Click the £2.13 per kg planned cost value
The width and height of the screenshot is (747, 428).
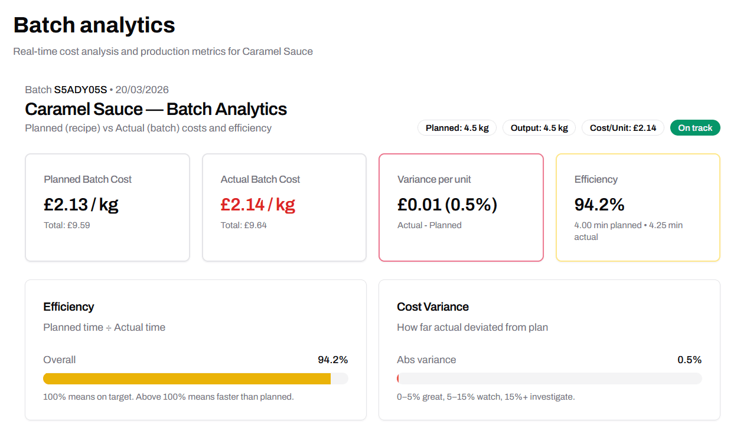pos(80,203)
